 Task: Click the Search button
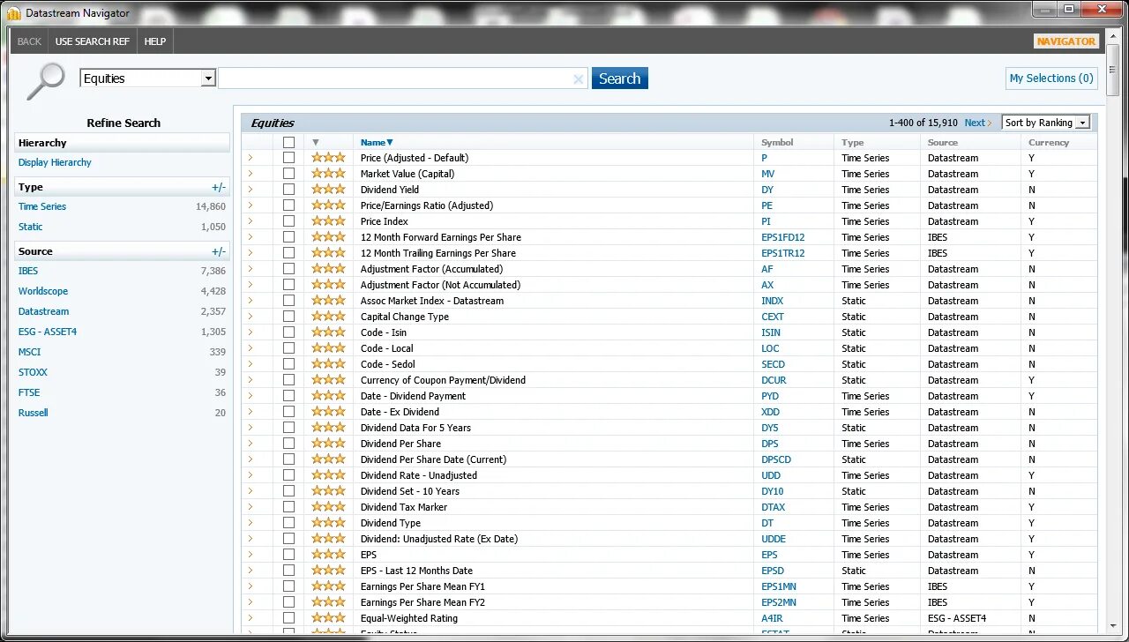pos(619,78)
